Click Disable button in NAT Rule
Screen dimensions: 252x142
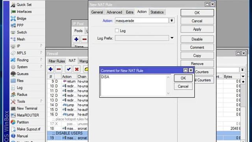pyautogui.click(x=197, y=39)
